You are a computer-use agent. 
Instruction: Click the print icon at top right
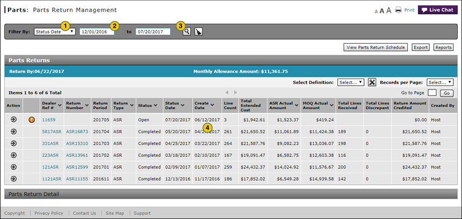398,10
